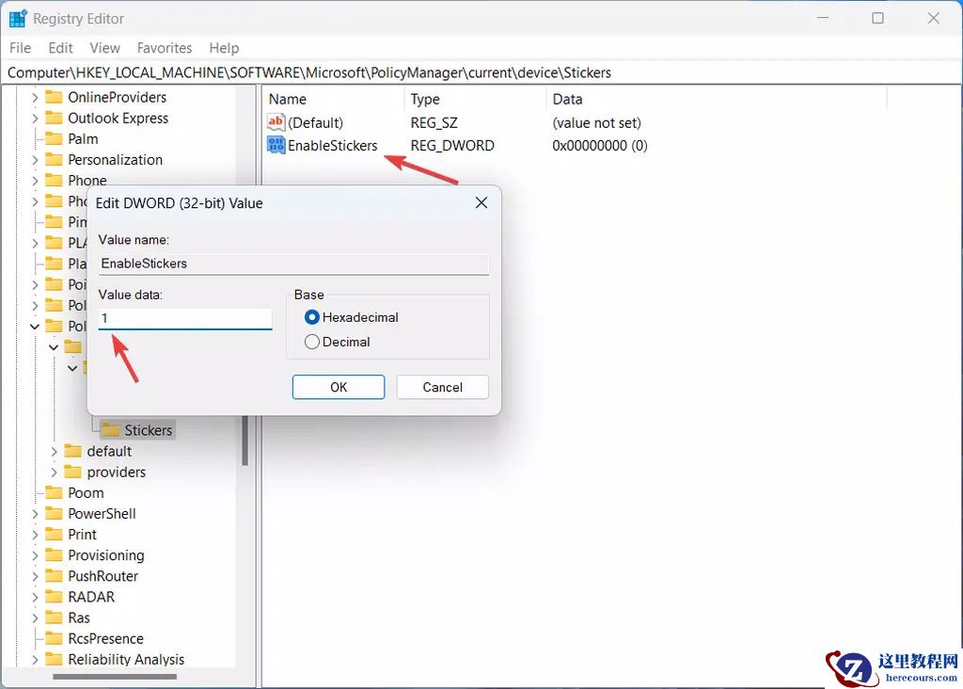The width and height of the screenshot is (963, 689).
Task: Click the Stickers folder icon
Action: coord(111,429)
